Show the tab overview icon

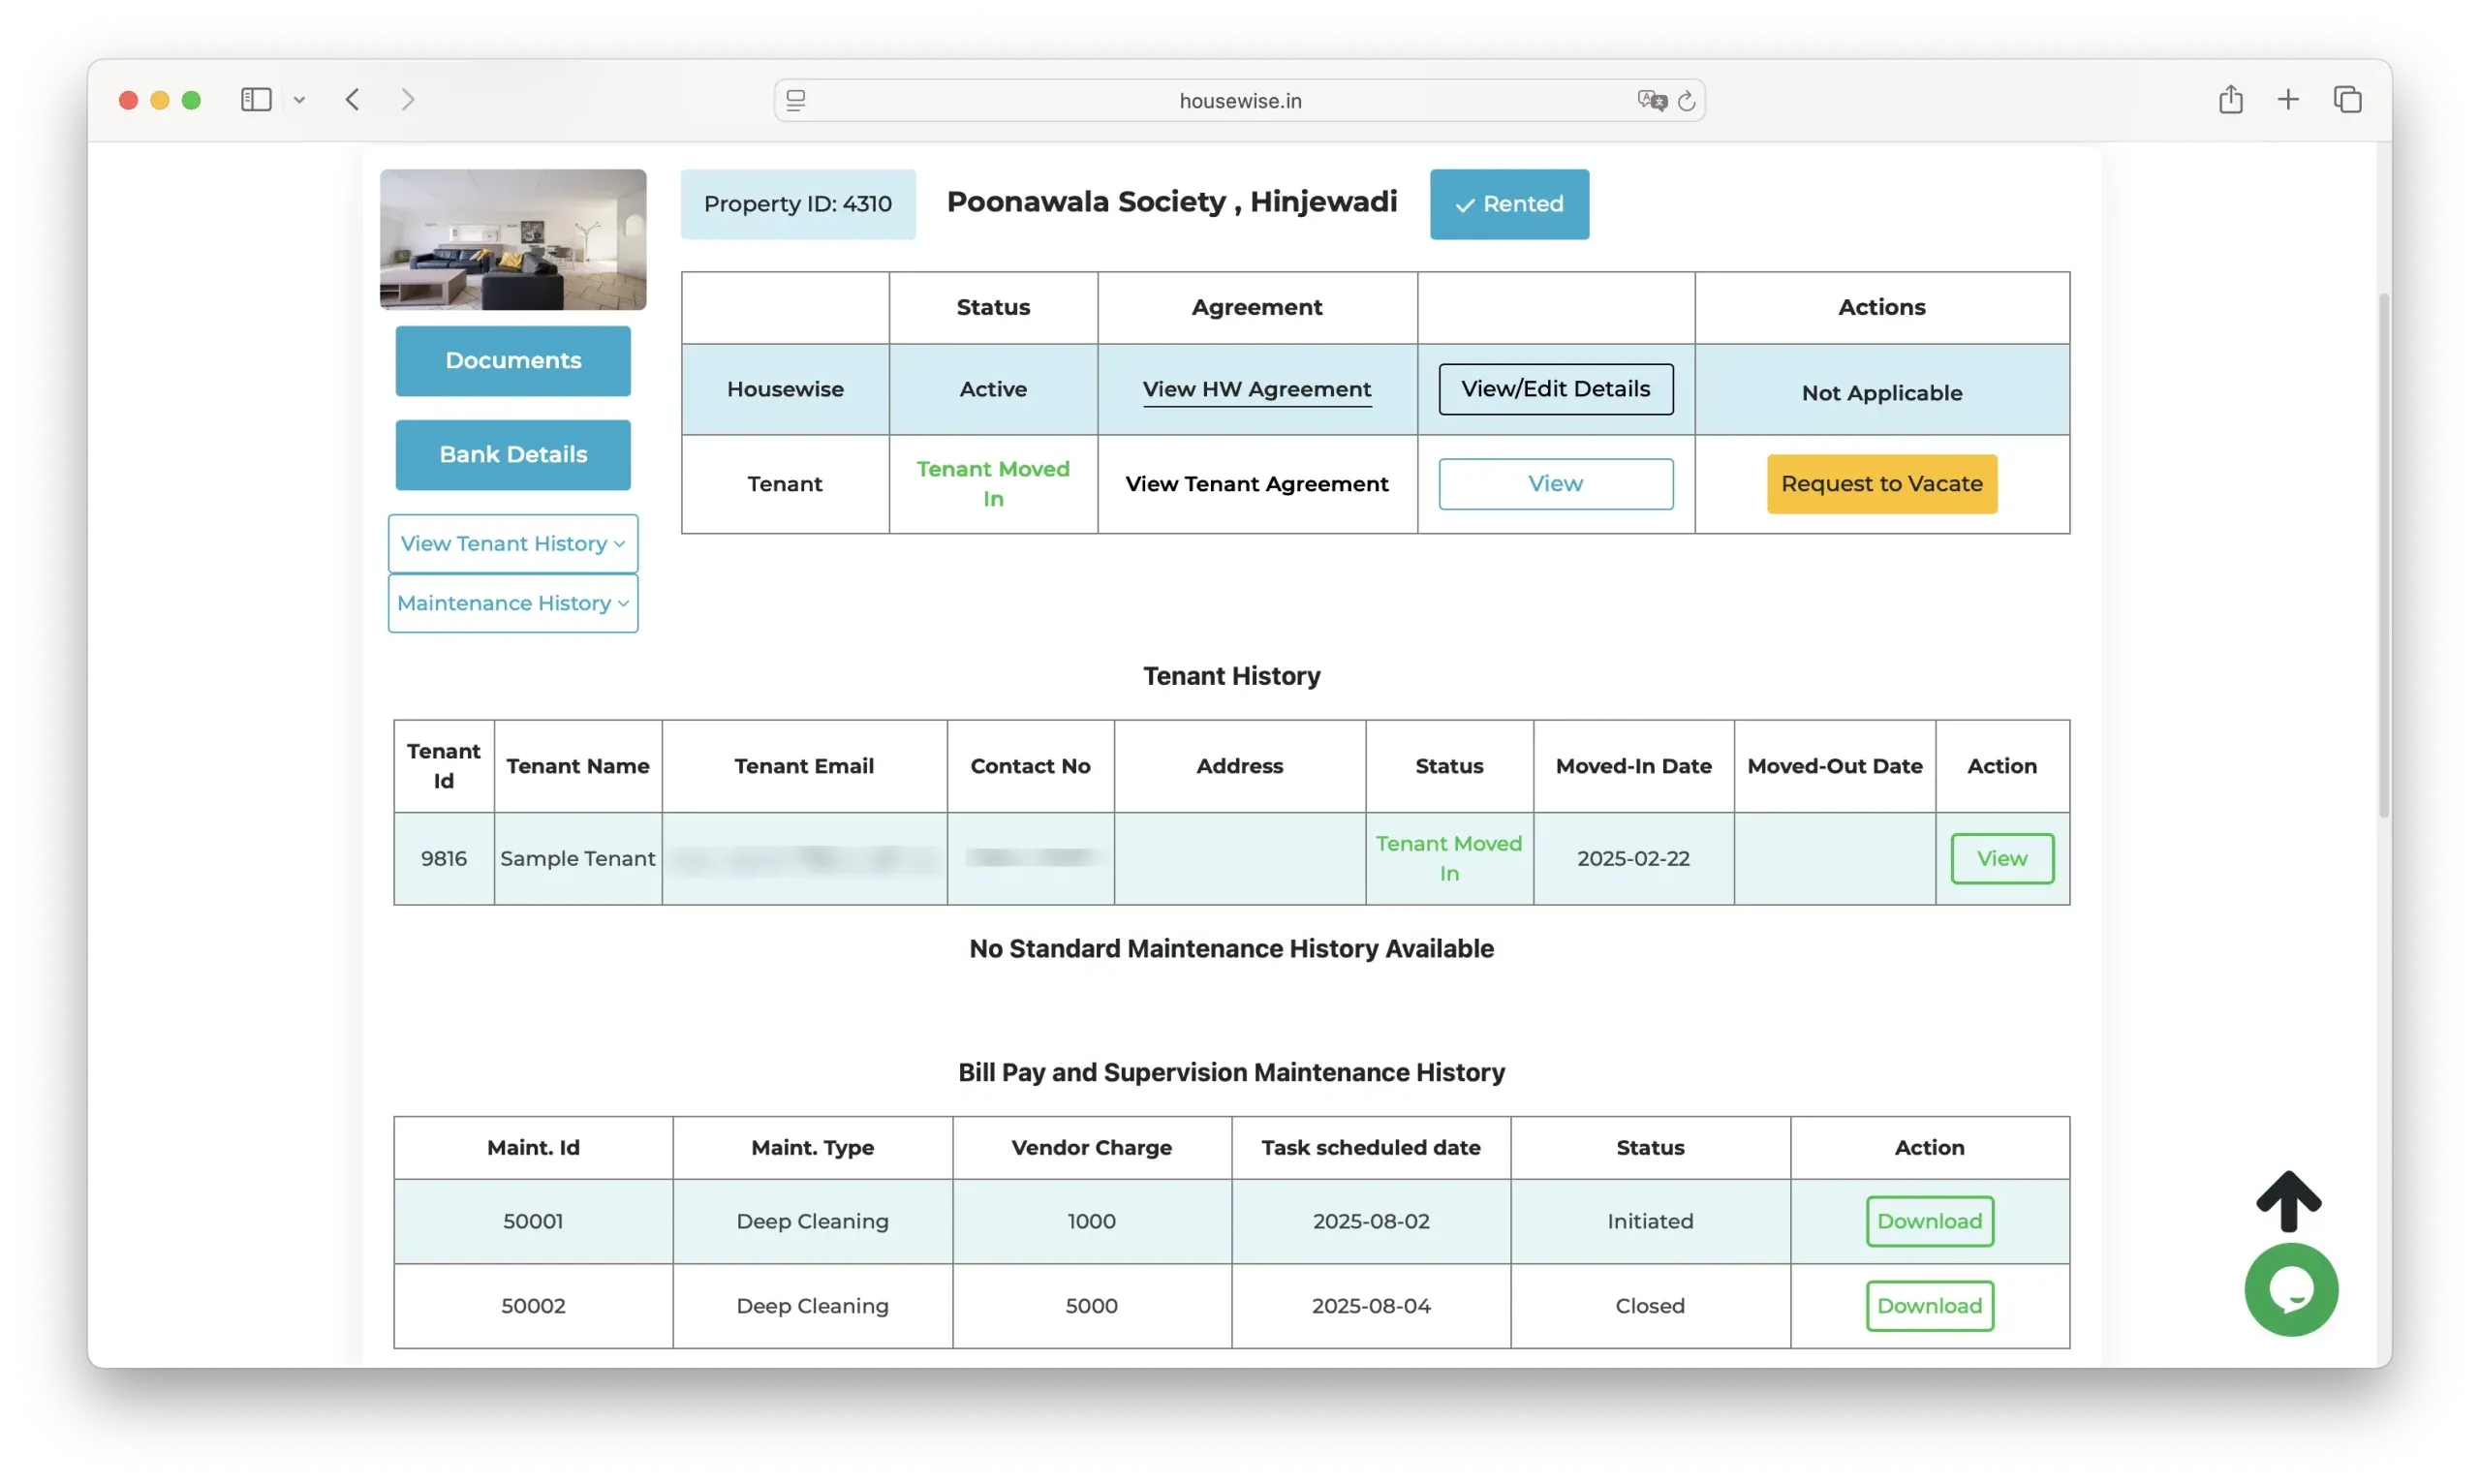coord(2347,100)
